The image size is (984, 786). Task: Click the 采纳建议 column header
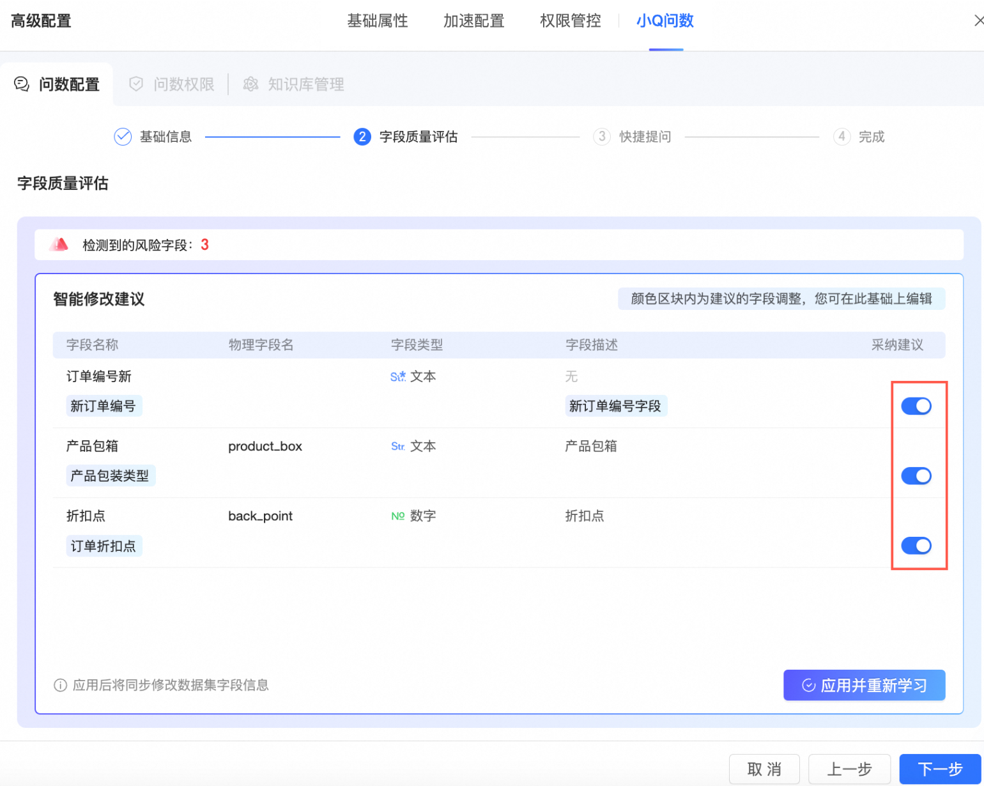(897, 345)
